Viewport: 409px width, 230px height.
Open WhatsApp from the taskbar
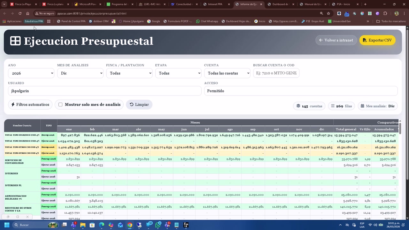pos(158,225)
